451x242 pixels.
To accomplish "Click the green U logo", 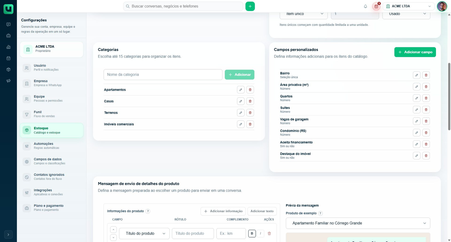I will (8, 9).
